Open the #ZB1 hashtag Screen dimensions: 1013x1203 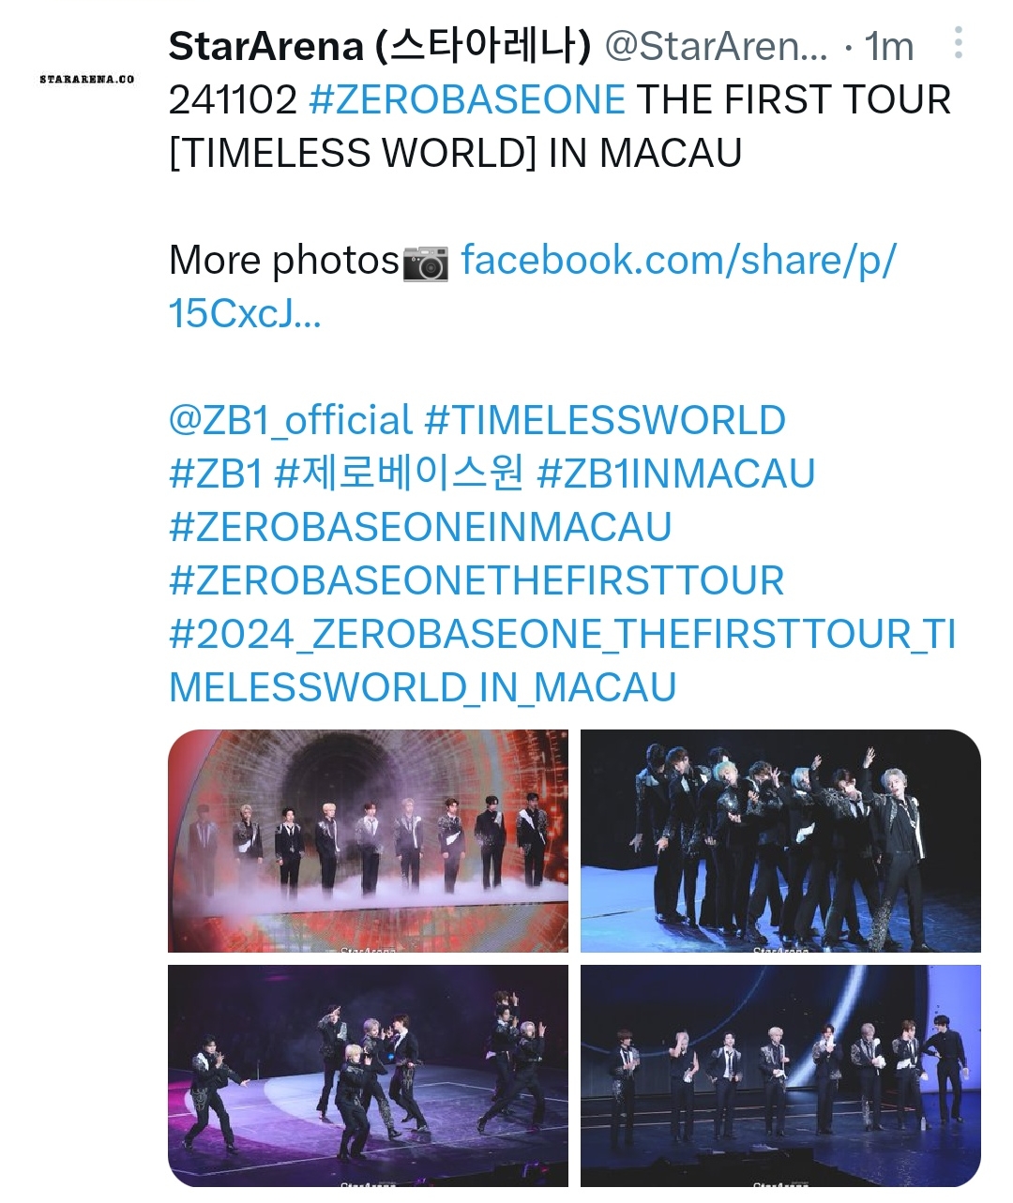(x=217, y=474)
